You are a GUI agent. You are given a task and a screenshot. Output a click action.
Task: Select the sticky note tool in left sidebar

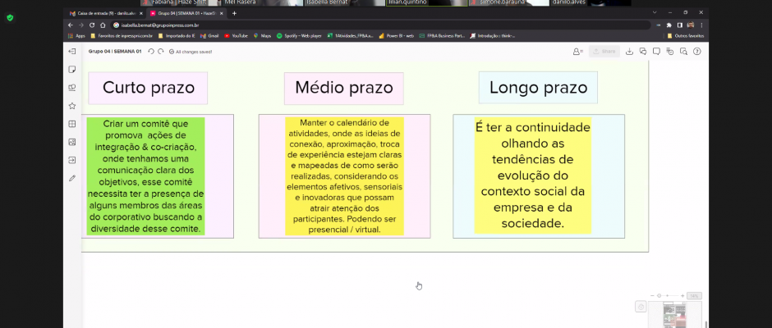72,70
